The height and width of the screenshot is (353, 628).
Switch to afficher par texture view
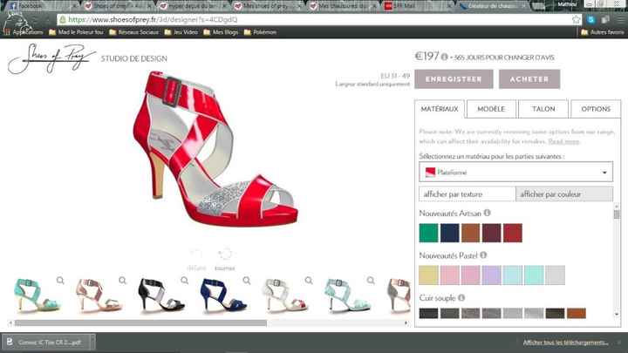(x=467, y=193)
